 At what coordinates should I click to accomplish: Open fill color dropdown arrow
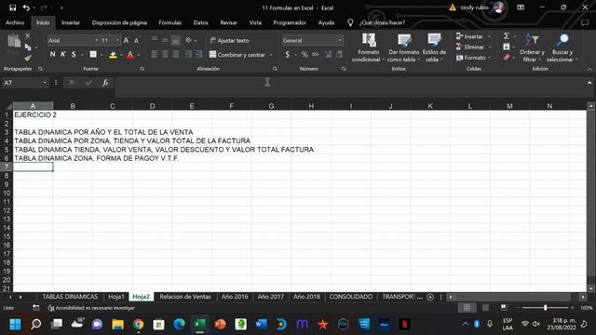click(121, 55)
